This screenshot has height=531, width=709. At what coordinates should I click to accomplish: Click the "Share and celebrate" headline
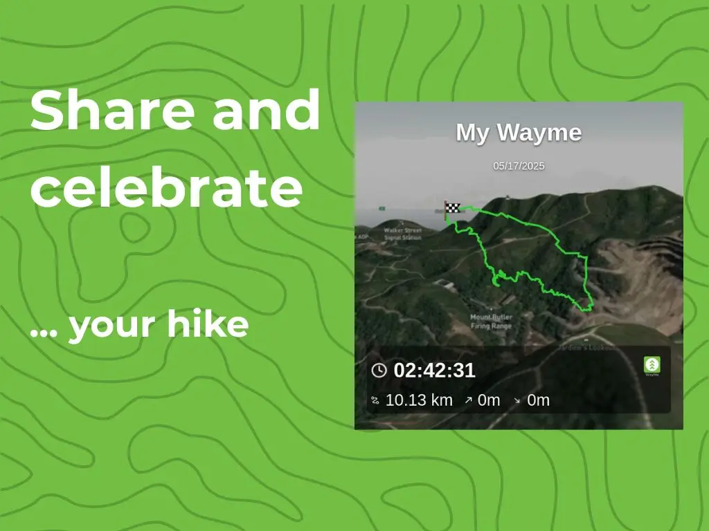(175, 149)
